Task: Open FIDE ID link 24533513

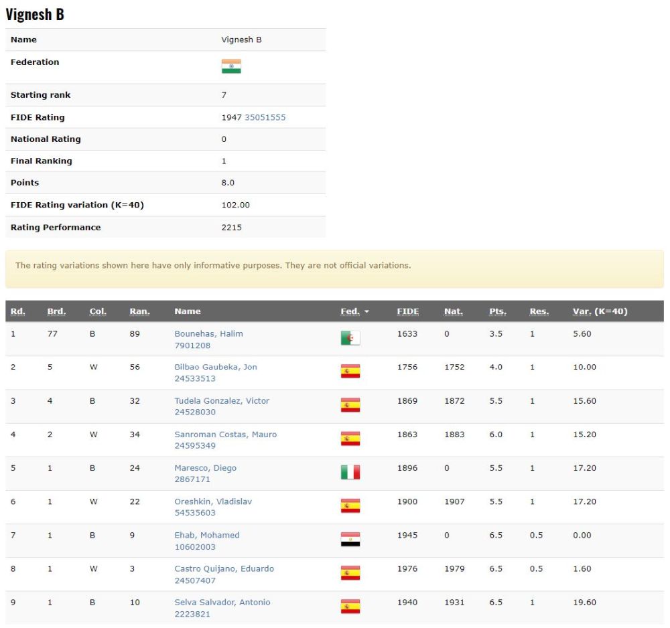Action: (x=195, y=379)
